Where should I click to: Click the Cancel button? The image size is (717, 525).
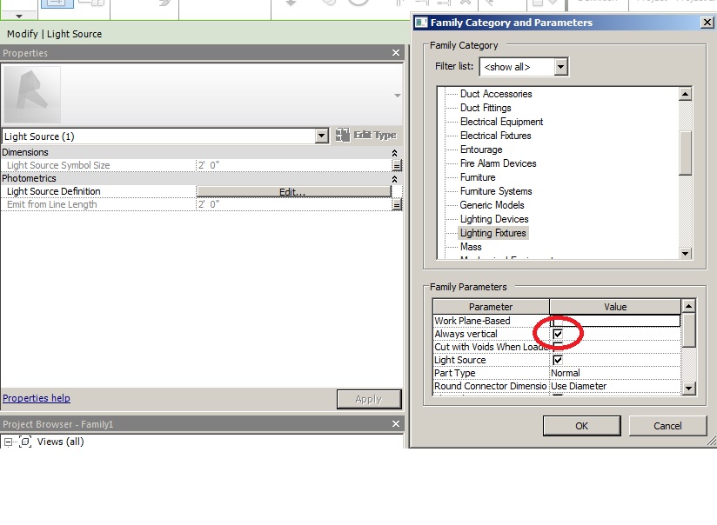pos(667,426)
